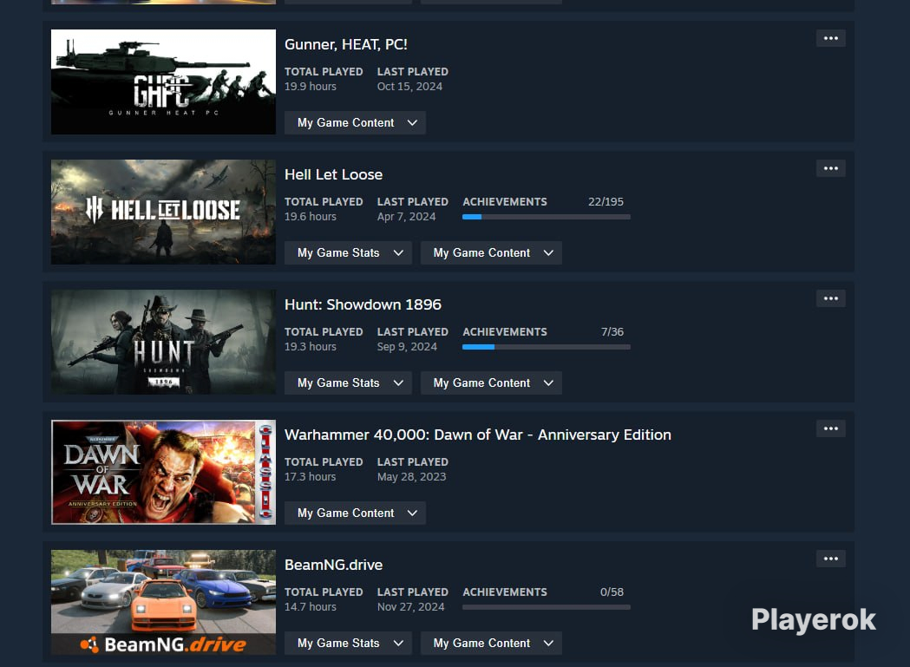Open options menu for Hell Let Loose

[x=830, y=168]
